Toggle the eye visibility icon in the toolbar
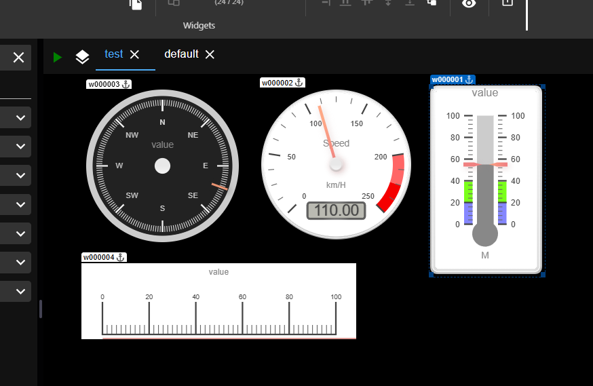 469,3
